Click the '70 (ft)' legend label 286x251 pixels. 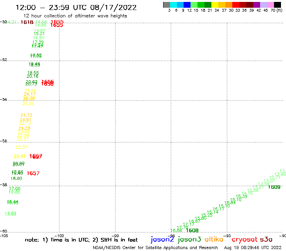276,10
